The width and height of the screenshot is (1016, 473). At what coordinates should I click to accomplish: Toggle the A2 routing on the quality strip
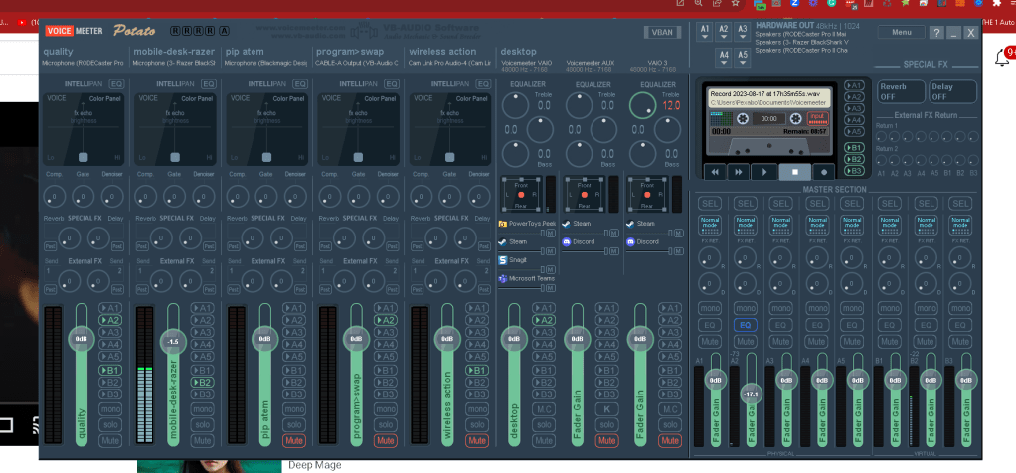click(x=110, y=320)
